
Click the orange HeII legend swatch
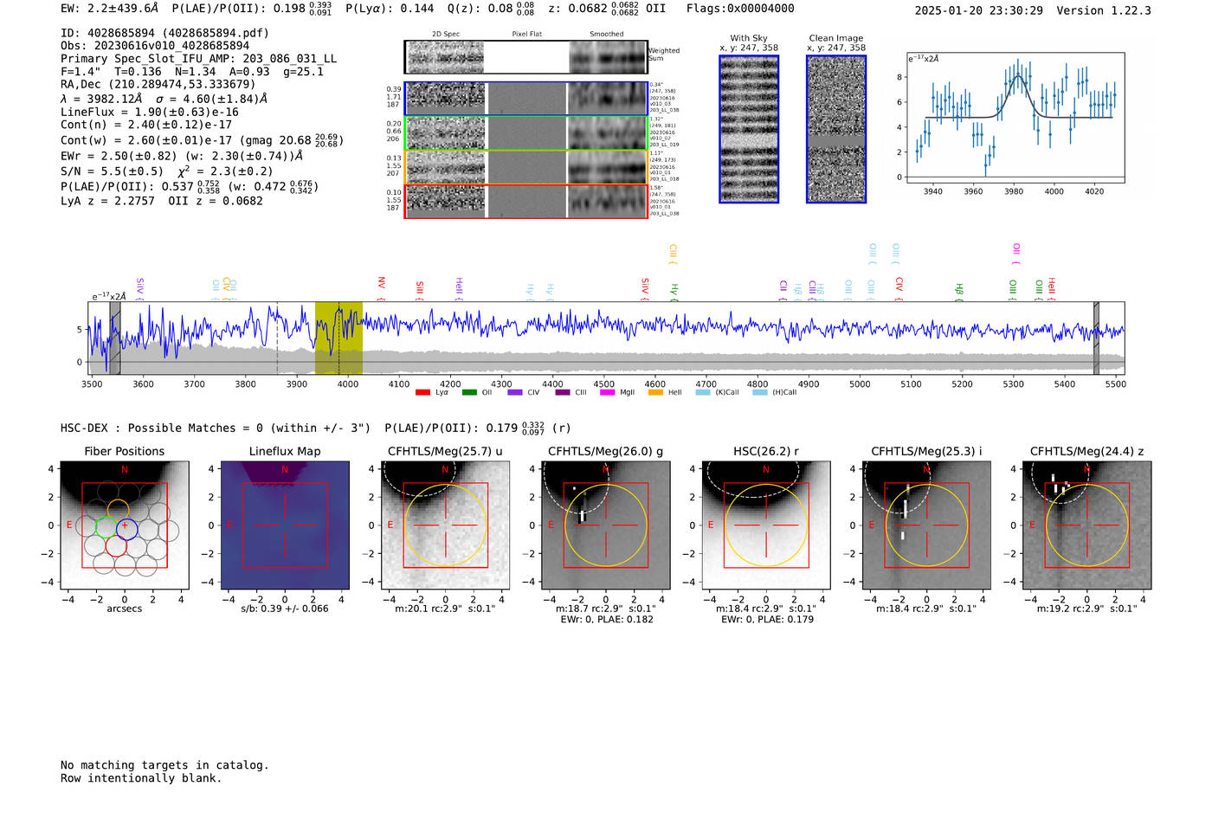point(655,393)
